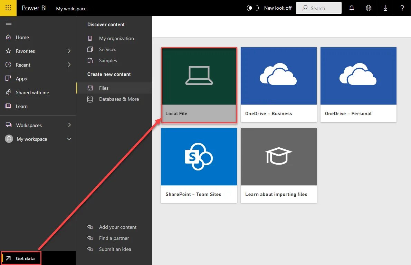Open My organization content

pyautogui.click(x=116, y=38)
